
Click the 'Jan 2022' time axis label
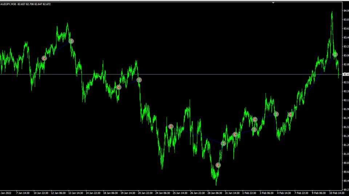pyautogui.click(x=5, y=193)
